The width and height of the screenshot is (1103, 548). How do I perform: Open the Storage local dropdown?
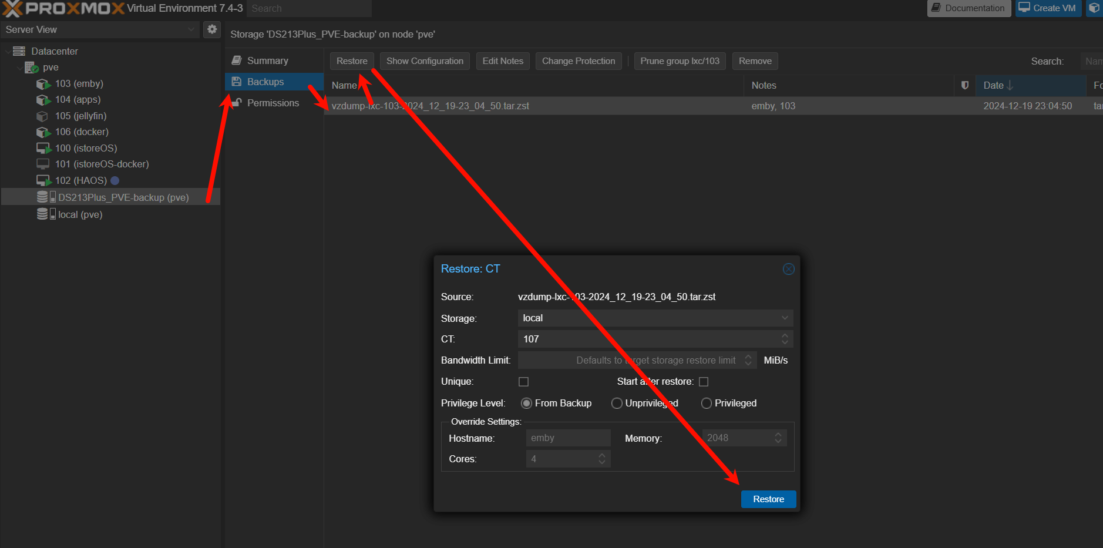785,318
